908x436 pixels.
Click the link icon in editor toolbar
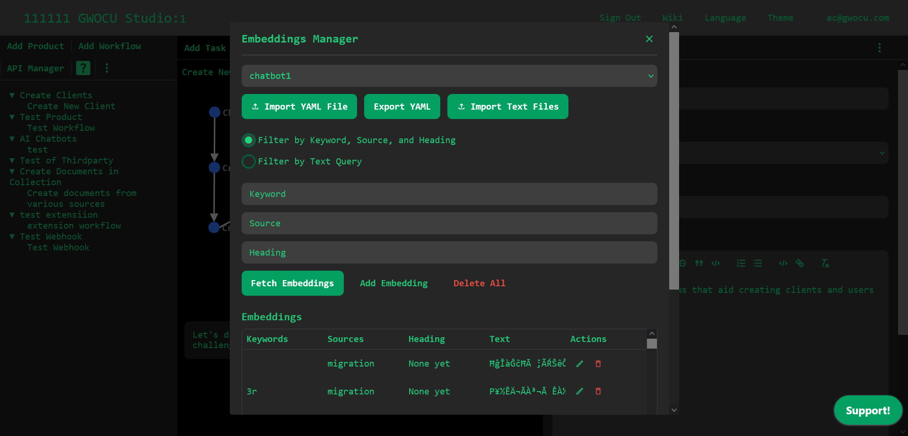point(800,263)
